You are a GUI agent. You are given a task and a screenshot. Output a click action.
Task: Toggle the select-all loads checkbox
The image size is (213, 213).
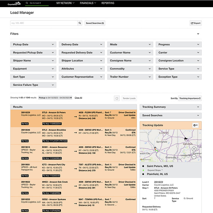point(117,98)
